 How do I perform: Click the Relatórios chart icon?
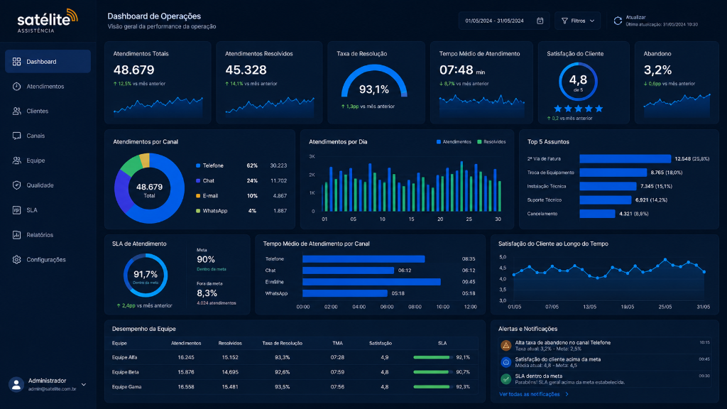pyautogui.click(x=17, y=235)
